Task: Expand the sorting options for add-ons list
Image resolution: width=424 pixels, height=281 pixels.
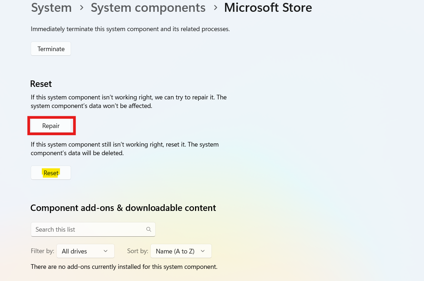Action: [181, 251]
